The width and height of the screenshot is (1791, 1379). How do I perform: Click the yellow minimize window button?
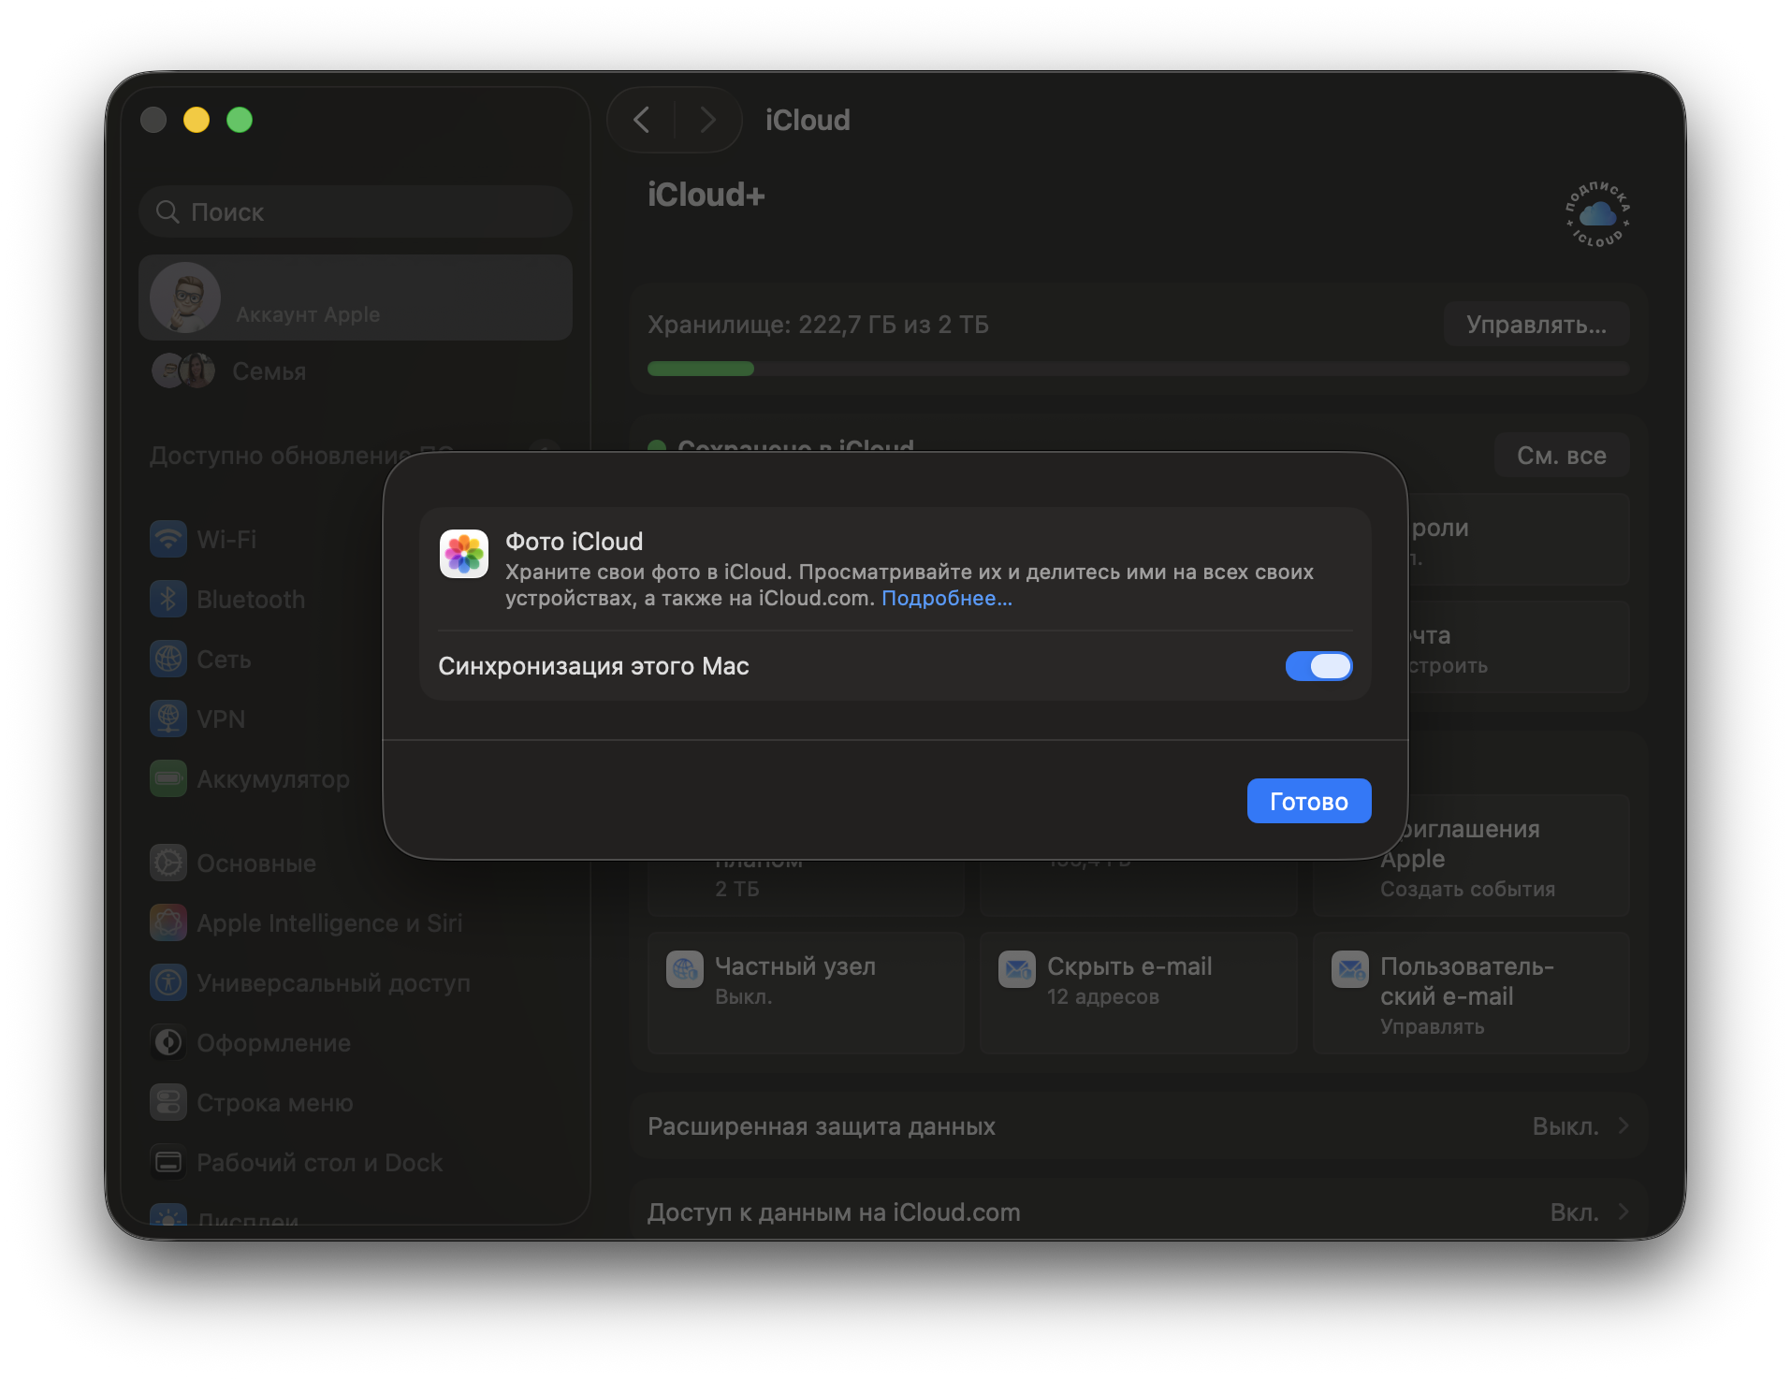(197, 120)
